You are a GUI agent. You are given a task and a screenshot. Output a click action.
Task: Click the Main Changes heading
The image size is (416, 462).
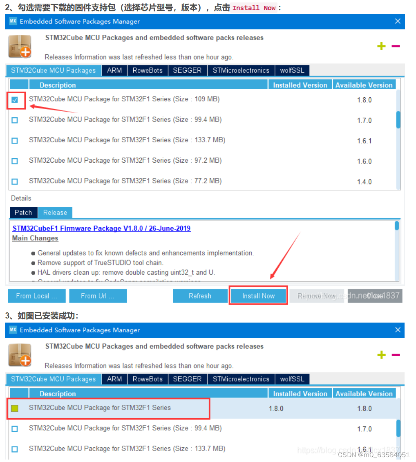pos(35,238)
